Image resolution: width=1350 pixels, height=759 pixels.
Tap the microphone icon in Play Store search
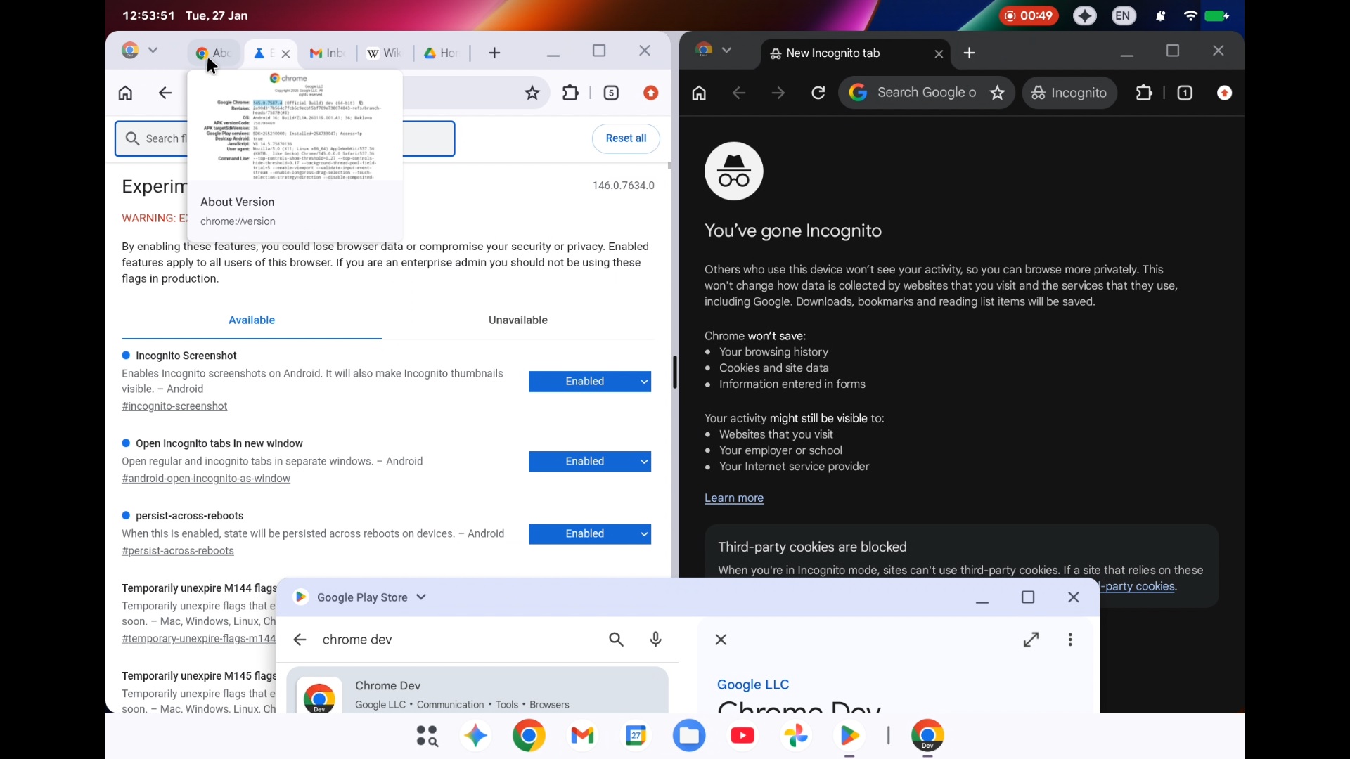[655, 640]
